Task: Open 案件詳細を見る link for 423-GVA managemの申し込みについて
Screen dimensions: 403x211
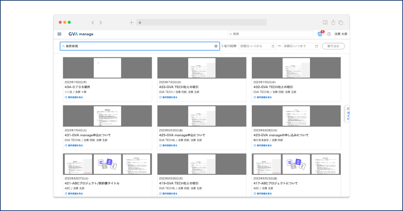Action: 263,146
